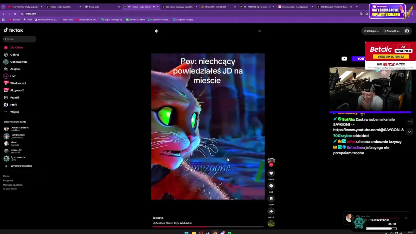Expand Więcej menu
Image resolution: width=416 pixels, height=234 pixels.
click(11, 112)
